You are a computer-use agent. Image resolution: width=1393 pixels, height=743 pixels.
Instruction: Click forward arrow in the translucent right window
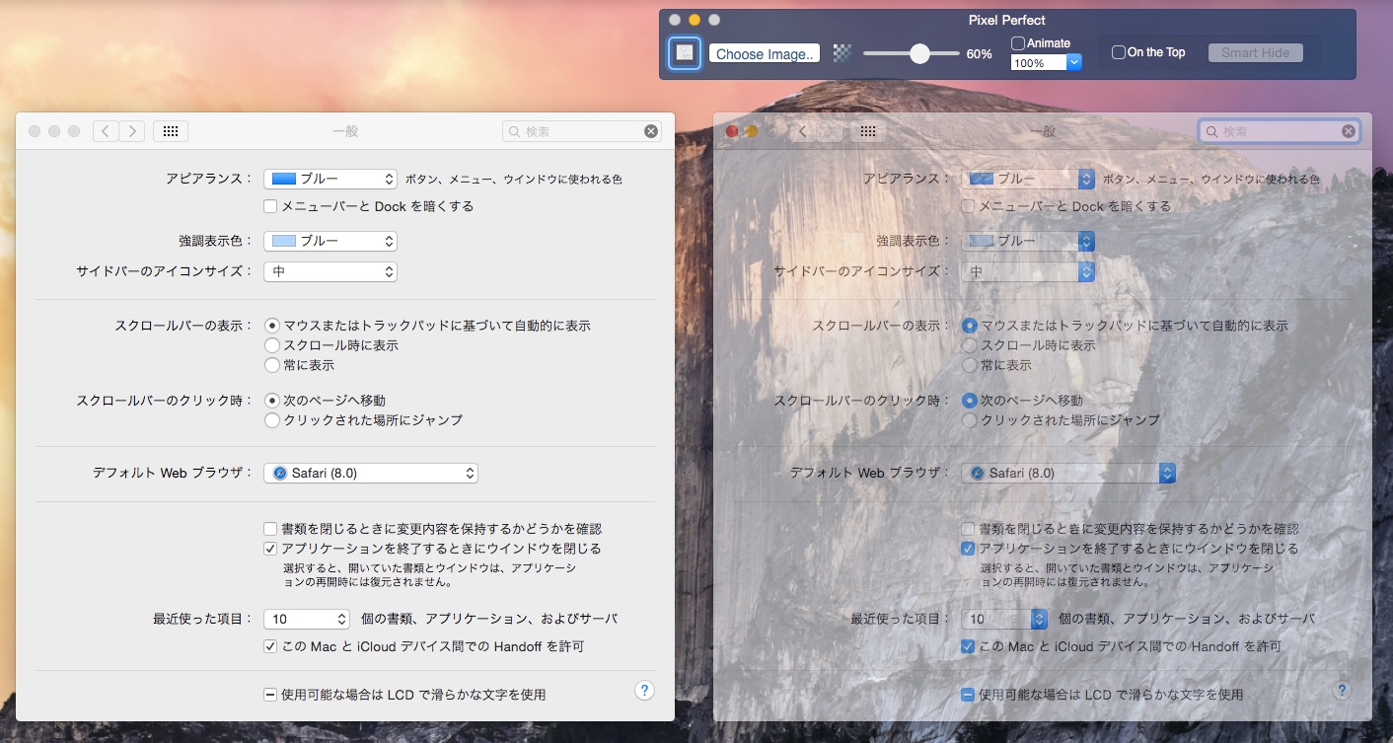(x=830, y=131)
